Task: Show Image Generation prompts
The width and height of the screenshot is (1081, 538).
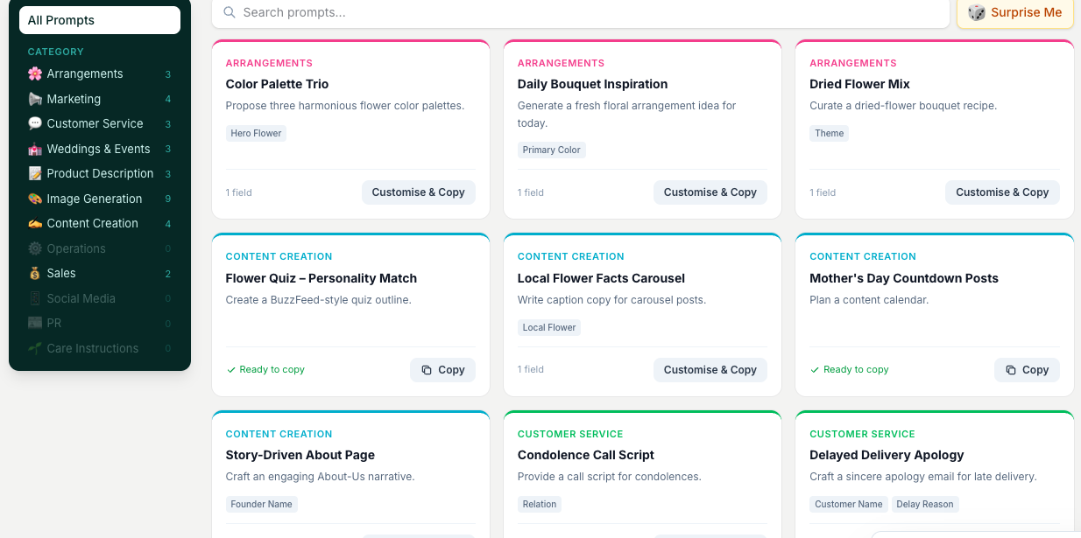Action: coord(100,199)
